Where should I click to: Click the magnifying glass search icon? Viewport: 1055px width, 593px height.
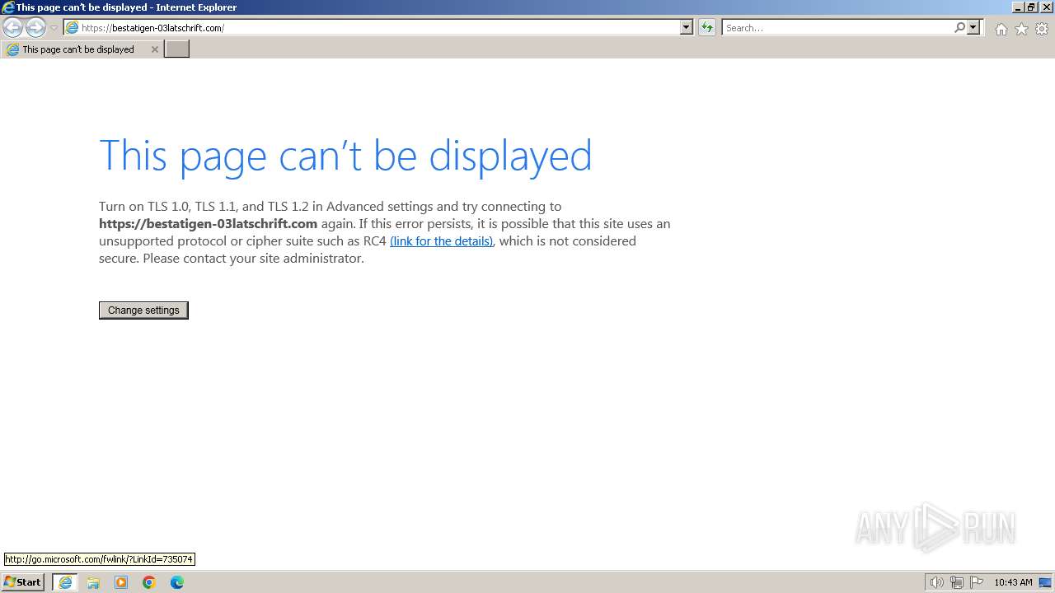(x=959, y=28)
